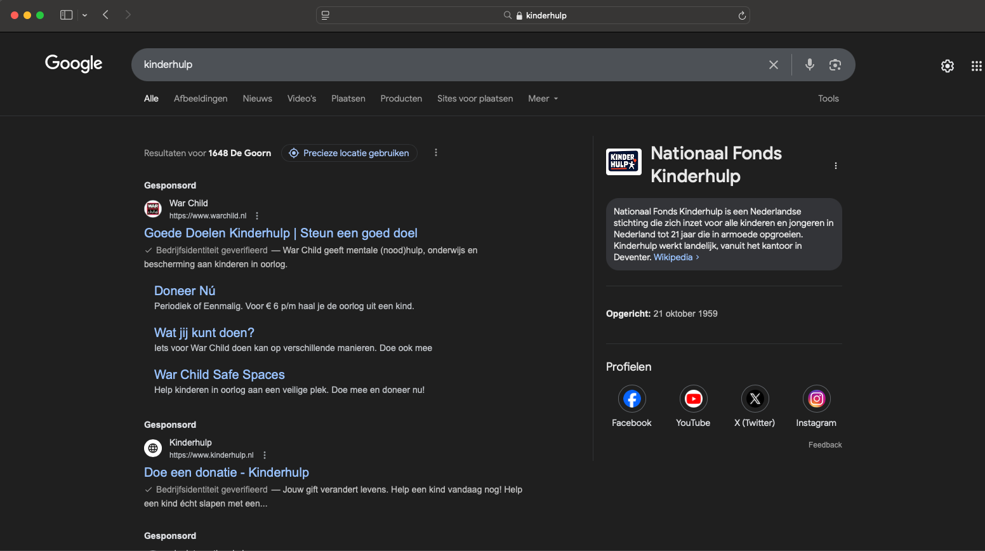985x551 pixels.
Task: Expand the Meer search filter menu
Action: [543, 98]
